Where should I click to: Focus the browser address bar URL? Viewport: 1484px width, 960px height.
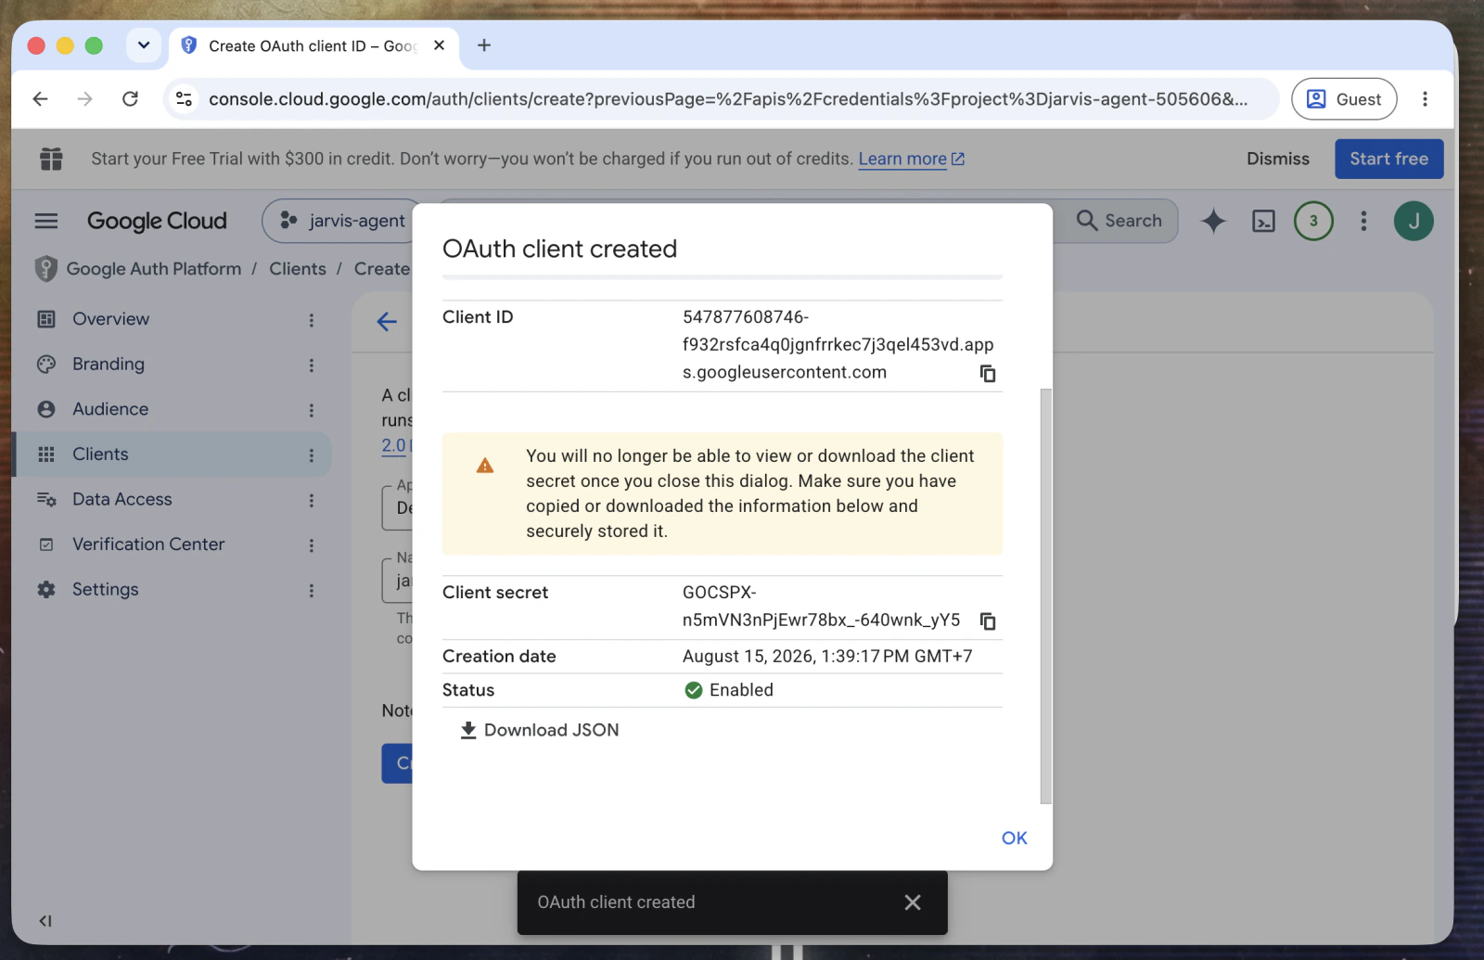coord(728,99)
